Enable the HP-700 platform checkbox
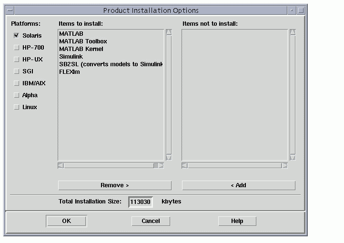This screenshot has height=243, width=344. [x=17, y=47]
